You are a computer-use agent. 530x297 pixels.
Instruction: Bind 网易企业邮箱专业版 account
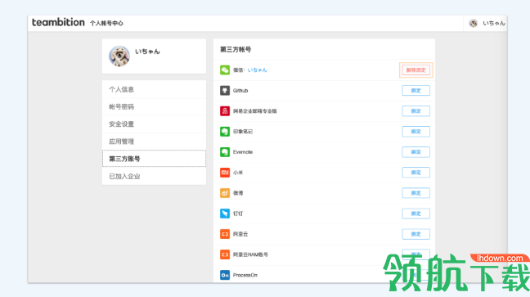(x=415, y=111)
